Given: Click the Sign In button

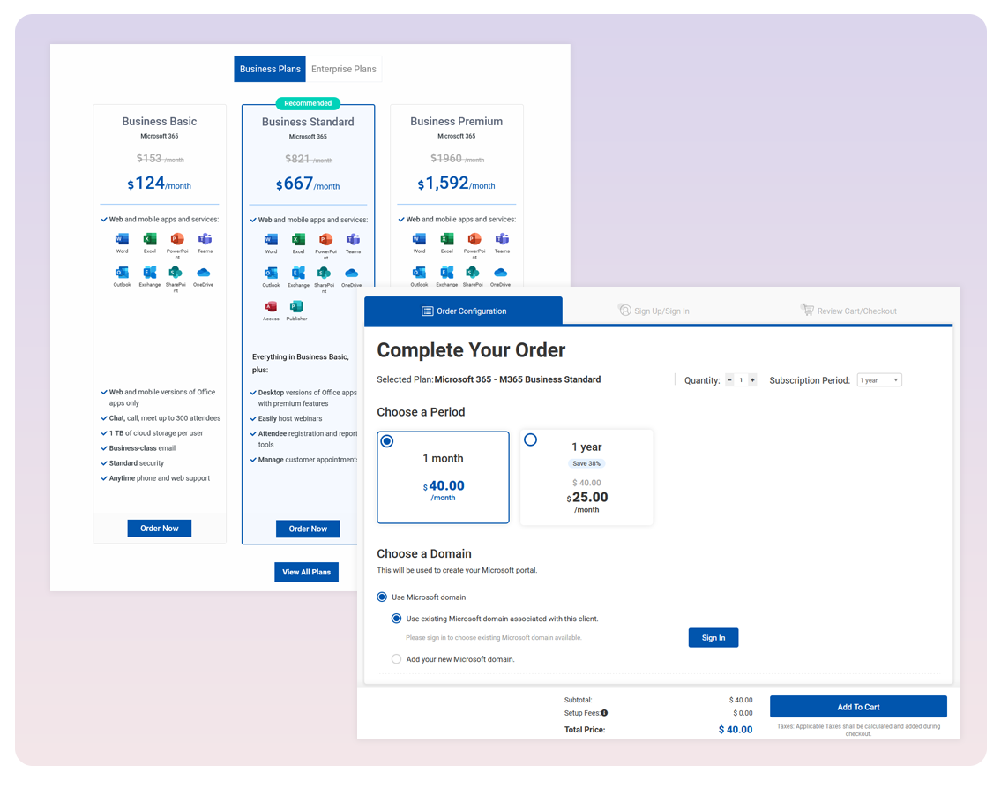Looking at the screenshot, I should pyautogui.click(x=713, y=638).
